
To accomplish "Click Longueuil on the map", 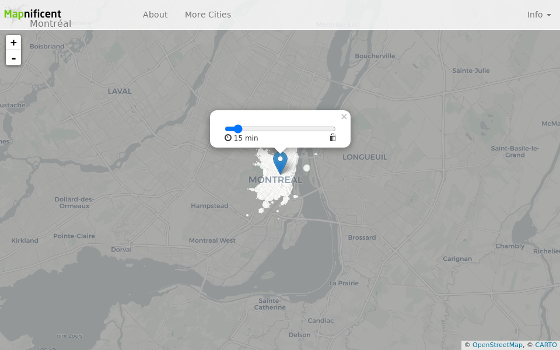I will tap(365, 157).
